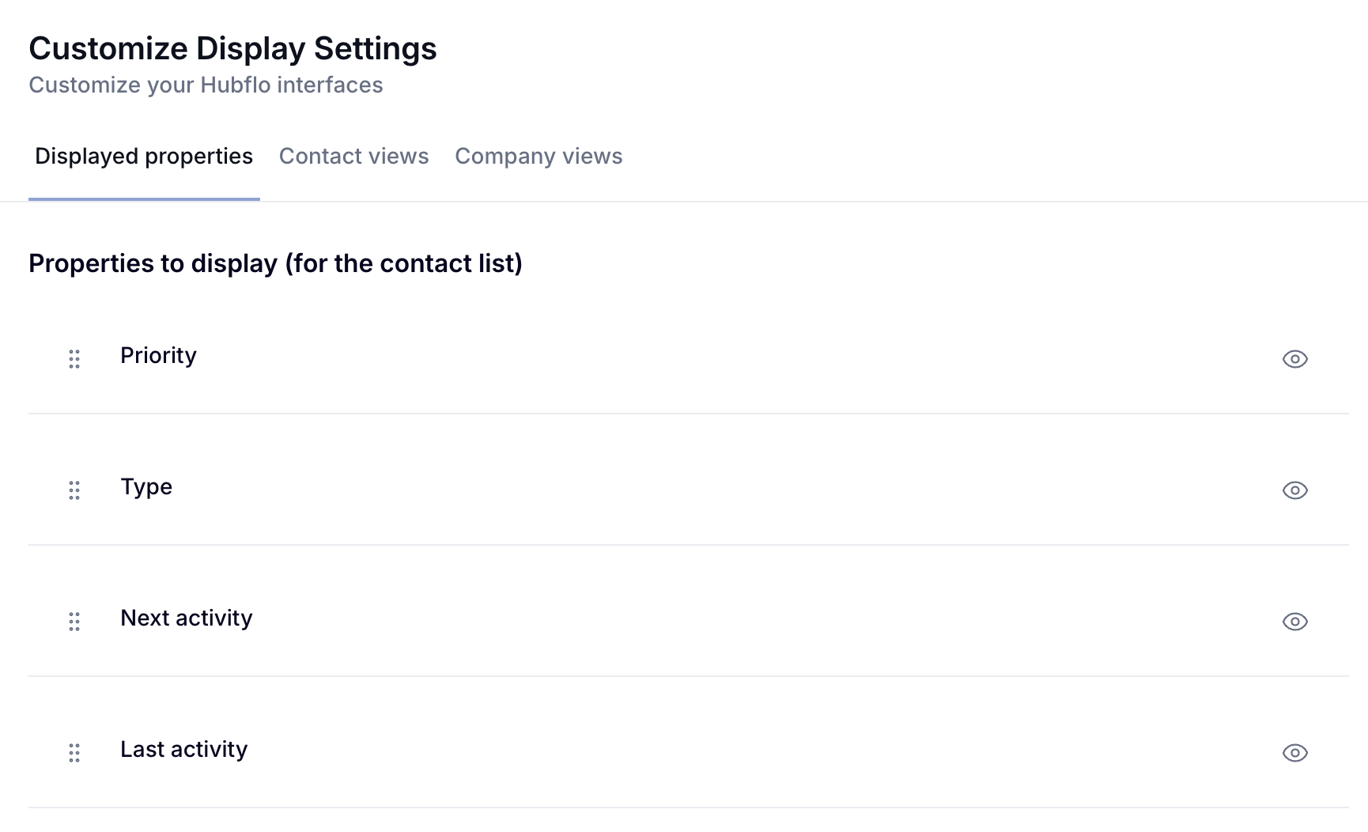1368x832 pixels.
Task: Click the Customize Display Settings page title
Action: coord(232,48)
